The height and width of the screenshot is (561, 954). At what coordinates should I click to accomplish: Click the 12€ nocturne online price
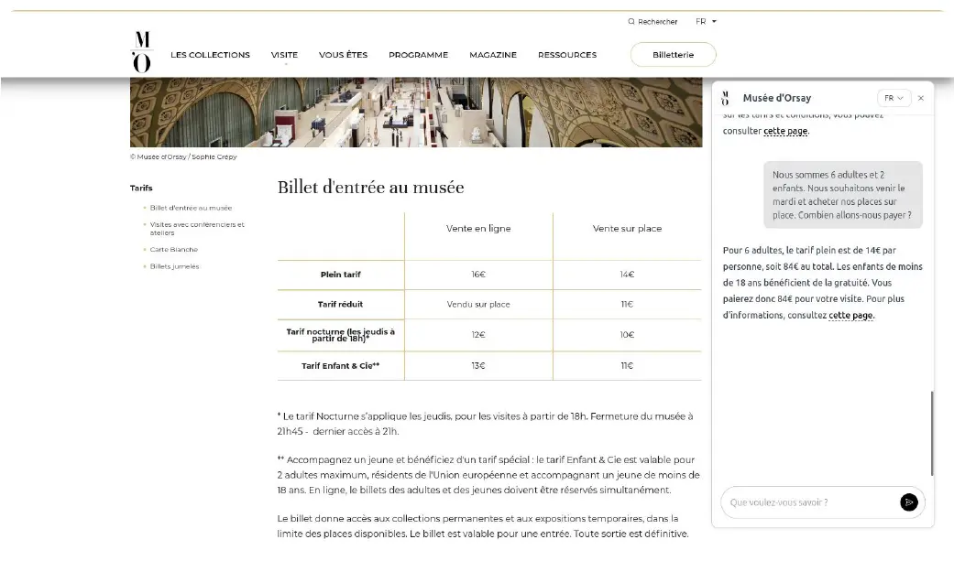pyautogui.click(x=478, y=335)
